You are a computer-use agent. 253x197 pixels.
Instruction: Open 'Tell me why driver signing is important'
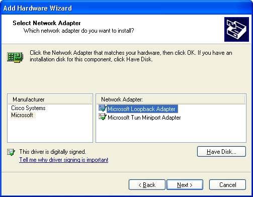(x=64, y=160)
